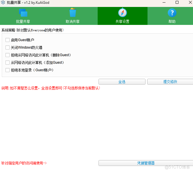Toggle 从网络访问此计算机（添加Guest）checkbox
The height and width of the screenshot is (172, 193).
pyautogui.click(x=8, y=63)
